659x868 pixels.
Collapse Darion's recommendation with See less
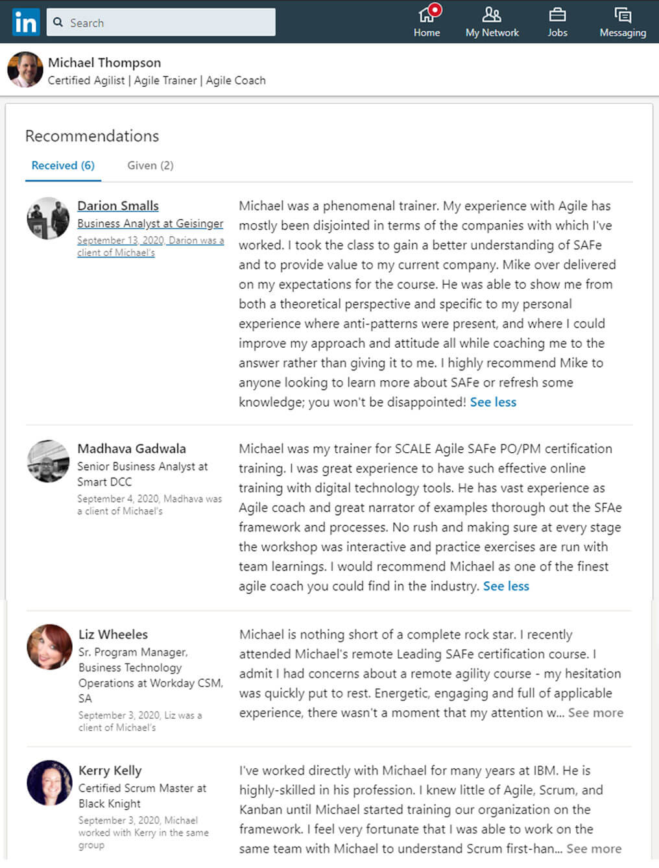coord(493,402)
